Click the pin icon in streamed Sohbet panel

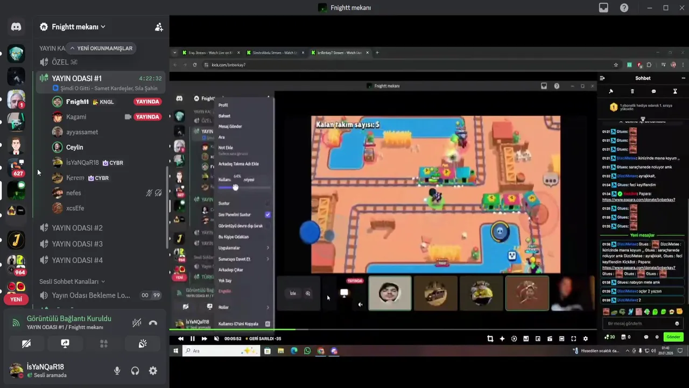click(611, 92)
